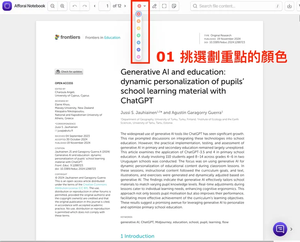
Task: Click the Frontiers in Education journal link
Action: 103,37
